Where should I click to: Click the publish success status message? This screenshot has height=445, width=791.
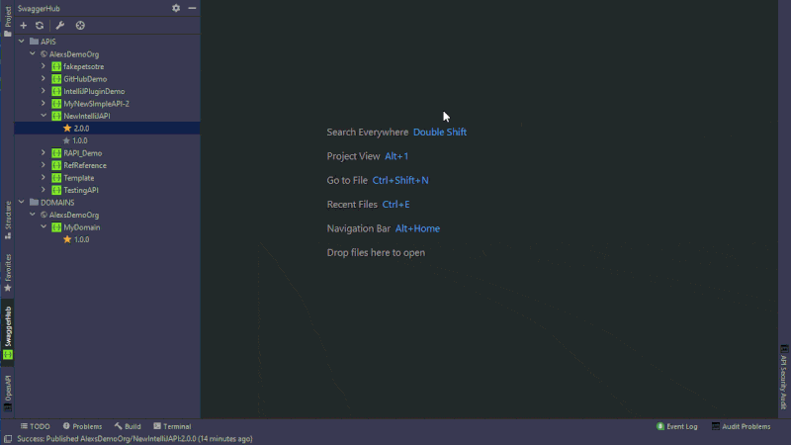[134, 439]
